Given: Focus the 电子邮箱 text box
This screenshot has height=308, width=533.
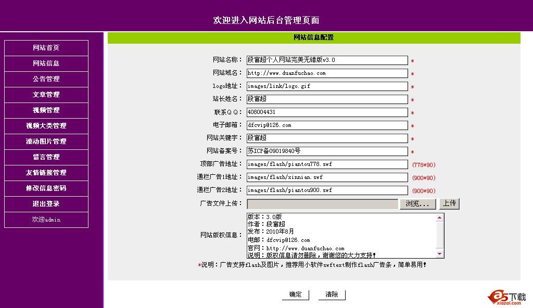Looking at the screenshot, I should [x=327, y=125].
